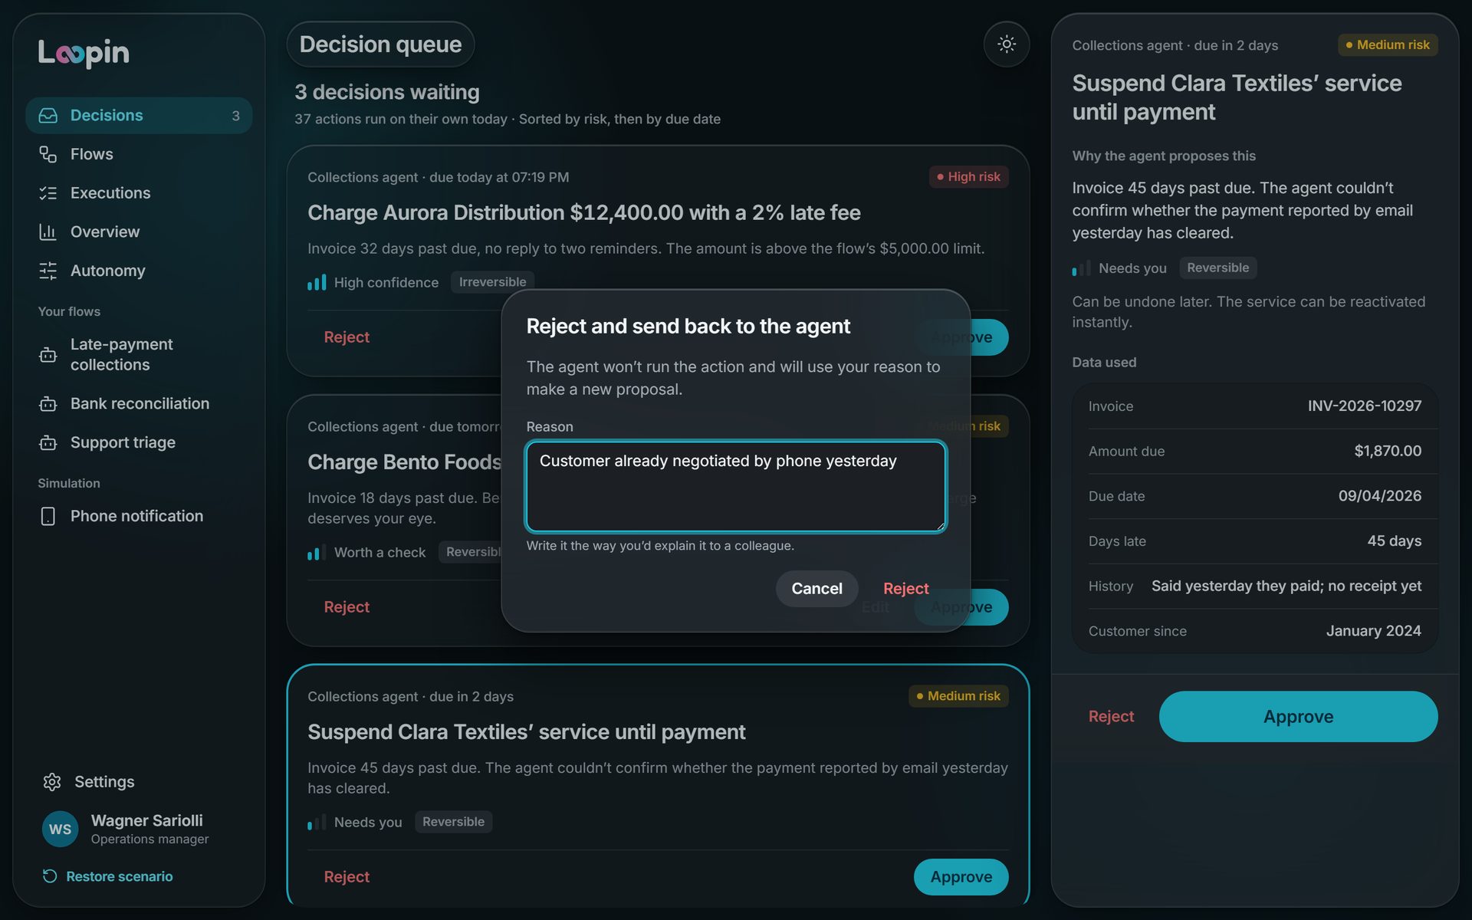Screen dimensions: 1472x920
Task: Go to the Overview page
Action: coord(139,232)
